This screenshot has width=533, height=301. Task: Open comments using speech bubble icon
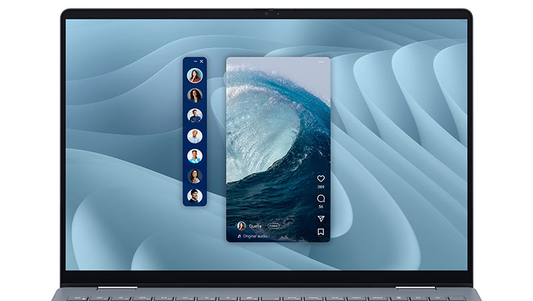[x=320, y=198]
